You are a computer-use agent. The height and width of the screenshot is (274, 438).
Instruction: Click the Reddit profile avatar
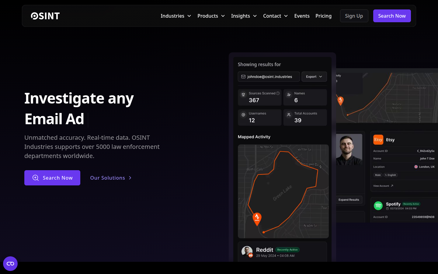pos(247,252)
